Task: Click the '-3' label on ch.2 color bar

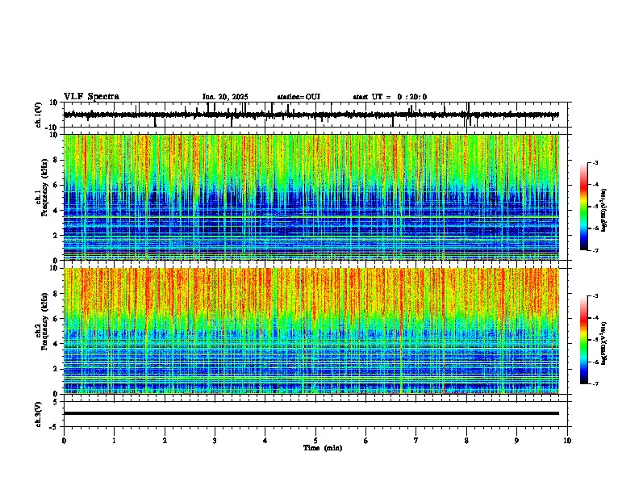Action: click(x=595, y=296)
